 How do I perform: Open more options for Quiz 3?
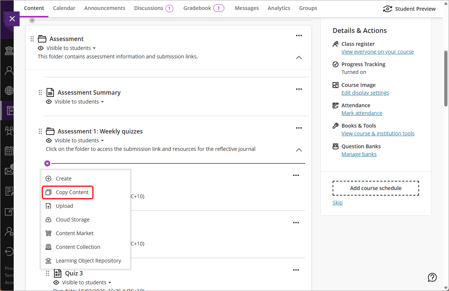296,270
